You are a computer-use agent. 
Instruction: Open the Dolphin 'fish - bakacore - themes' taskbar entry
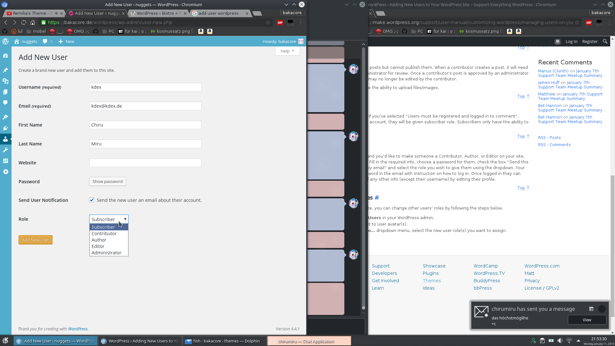[224, 341]
